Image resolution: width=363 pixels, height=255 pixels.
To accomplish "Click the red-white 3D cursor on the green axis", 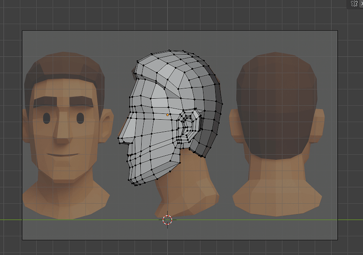I will 167,220.
